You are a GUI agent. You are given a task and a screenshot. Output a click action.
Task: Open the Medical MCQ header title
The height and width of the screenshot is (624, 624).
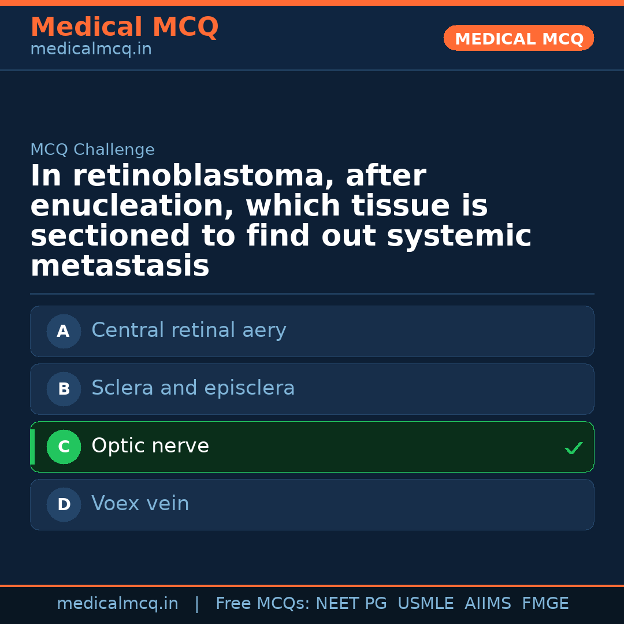124,27
